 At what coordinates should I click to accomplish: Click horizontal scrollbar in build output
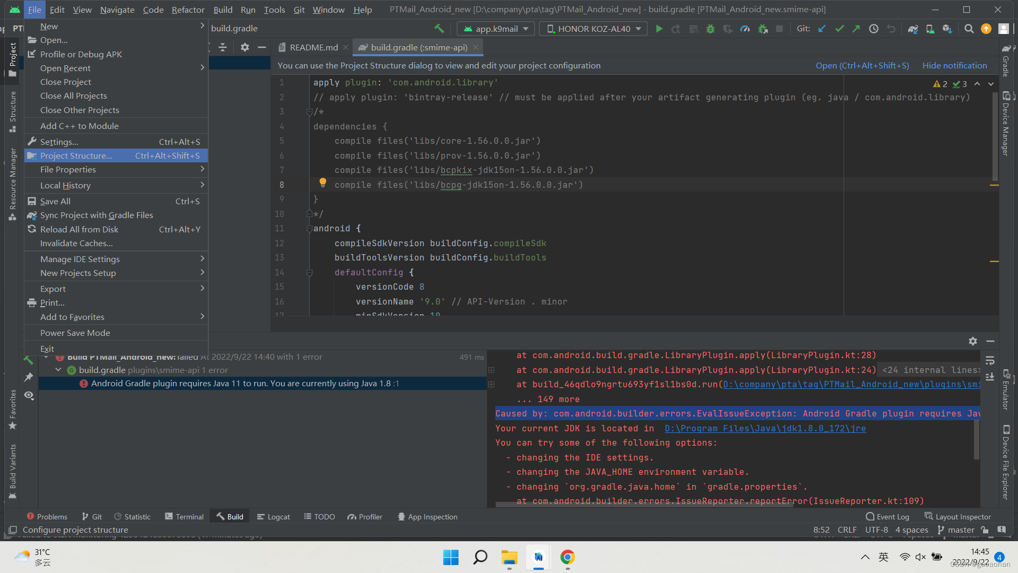click(x=644, y=505)
